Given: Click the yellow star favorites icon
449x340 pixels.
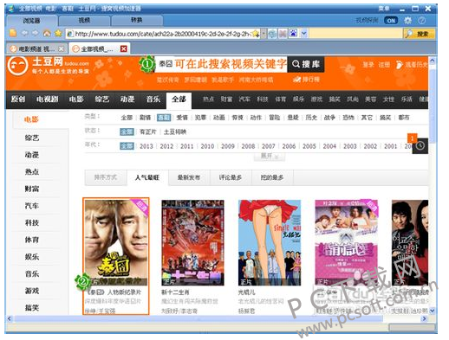Looking at the screenshot, I should click(x=58, y=34).
